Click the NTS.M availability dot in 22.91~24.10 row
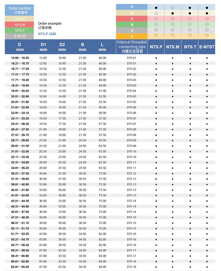Screen dimensions: 221x271 (173, 113)
